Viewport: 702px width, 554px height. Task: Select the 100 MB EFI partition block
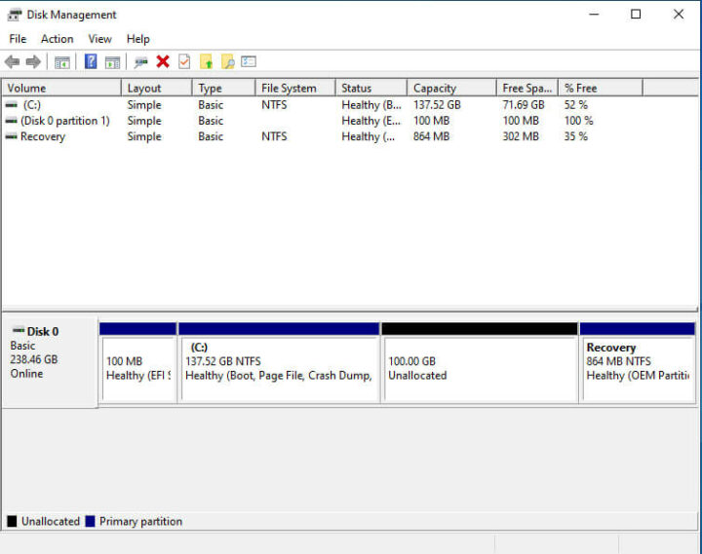137,368
